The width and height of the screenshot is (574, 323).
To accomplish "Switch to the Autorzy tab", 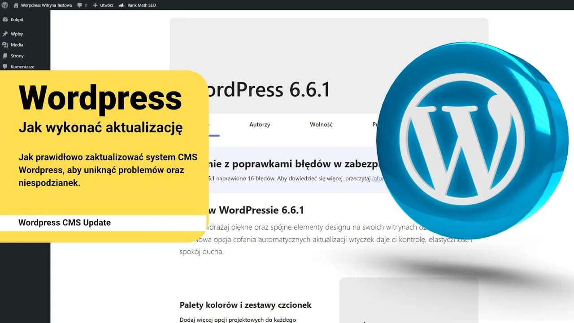I will (x=260, y=125).
